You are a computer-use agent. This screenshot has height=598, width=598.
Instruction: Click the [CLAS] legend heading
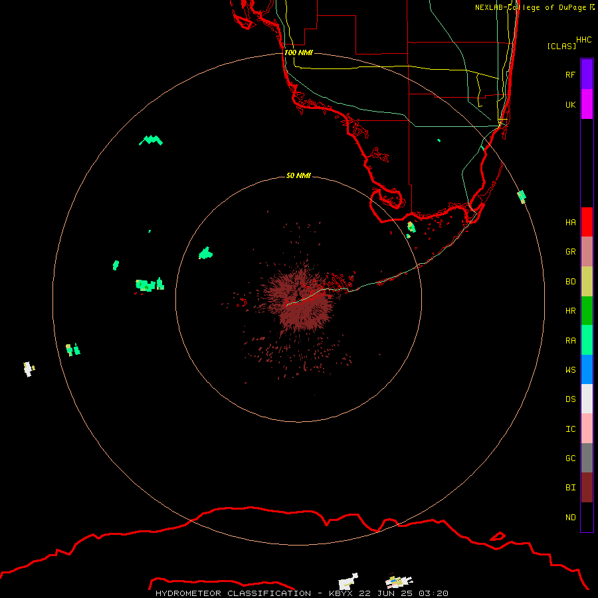point(561,46)
